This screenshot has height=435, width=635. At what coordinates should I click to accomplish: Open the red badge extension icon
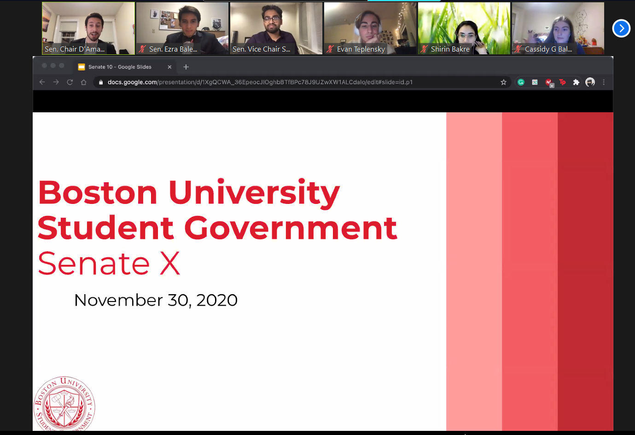pyautogui.click(x=549, y=82)
